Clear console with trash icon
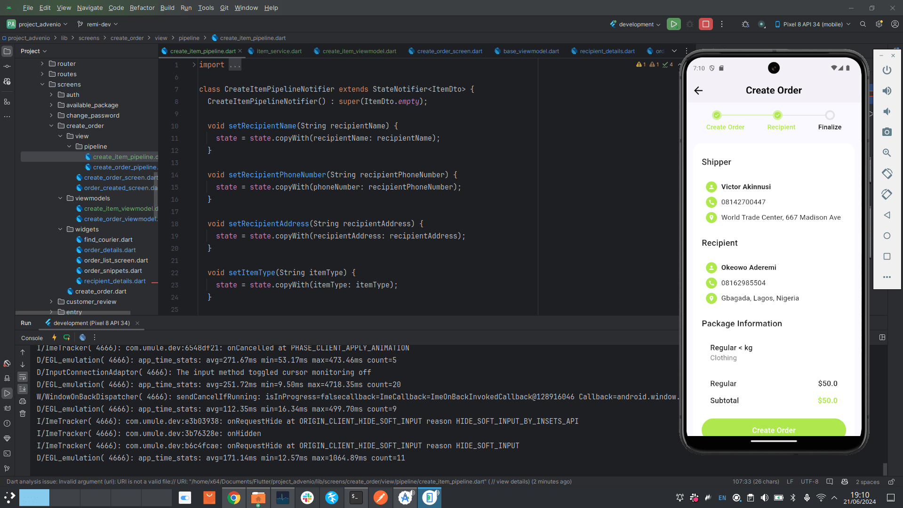The width and height of the screenshot is (903, 508). [x=23, y=413]
